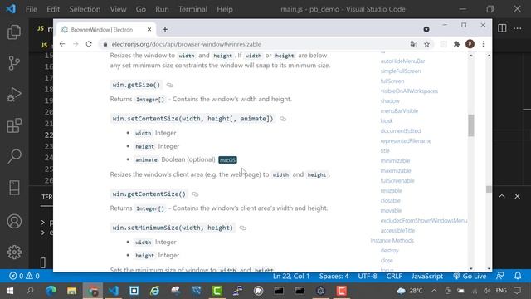531x299 pixels.
Task: Open the browser three-dot menu
Action: (483, 44)
